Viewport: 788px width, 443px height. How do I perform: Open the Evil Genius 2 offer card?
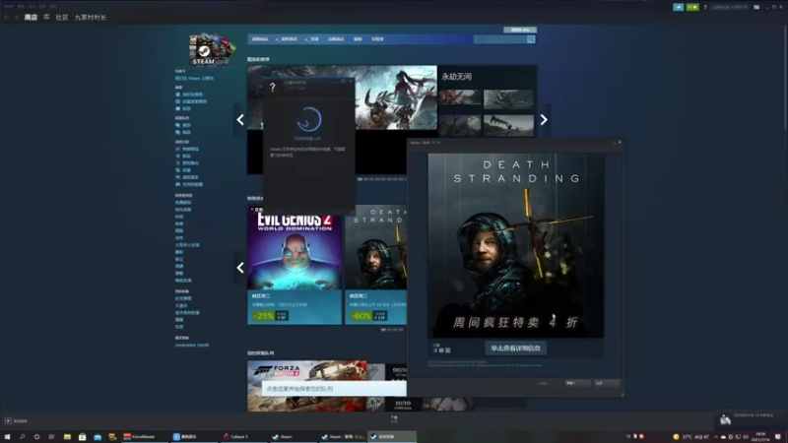pyautogui.click(x=295, y=265)
